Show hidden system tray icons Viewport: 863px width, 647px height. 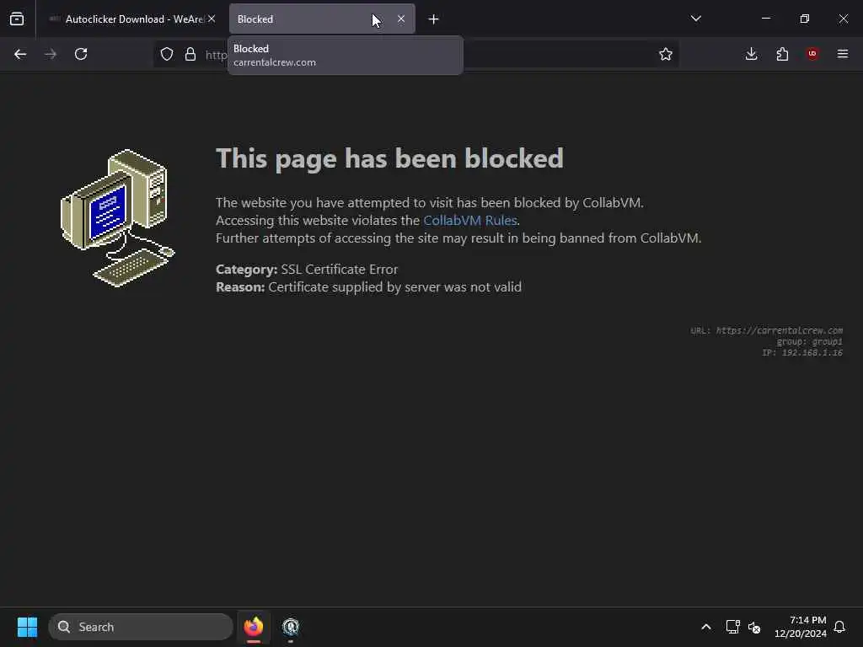click(x=706, y=627)
